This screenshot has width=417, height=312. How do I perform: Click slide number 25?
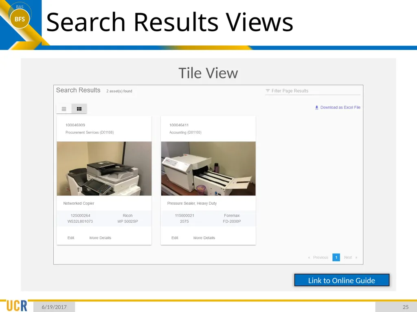click(406, 307)
